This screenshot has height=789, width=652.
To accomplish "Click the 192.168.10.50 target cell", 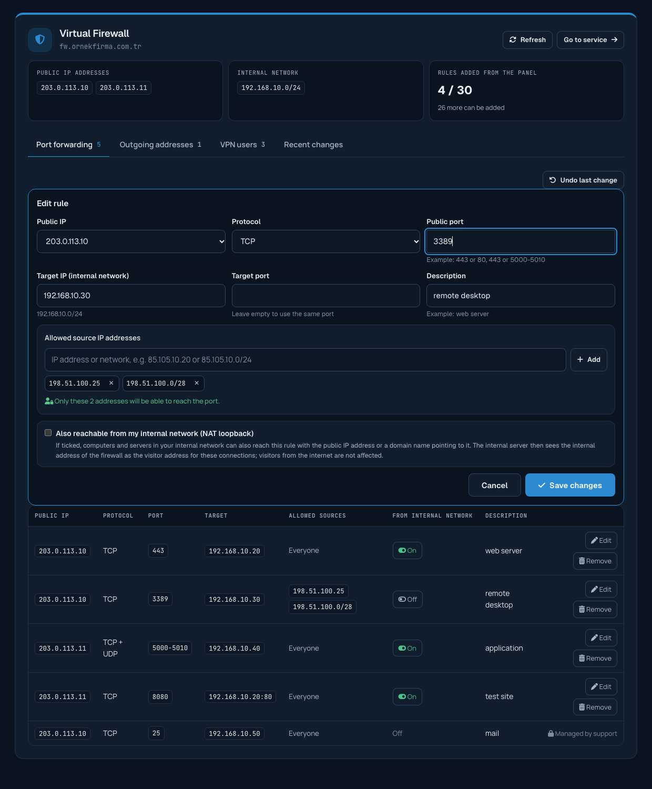I will tap(235, 734).
